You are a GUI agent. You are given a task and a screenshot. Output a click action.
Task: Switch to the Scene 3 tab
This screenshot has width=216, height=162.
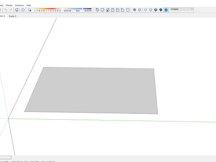[x=13, y=16]
